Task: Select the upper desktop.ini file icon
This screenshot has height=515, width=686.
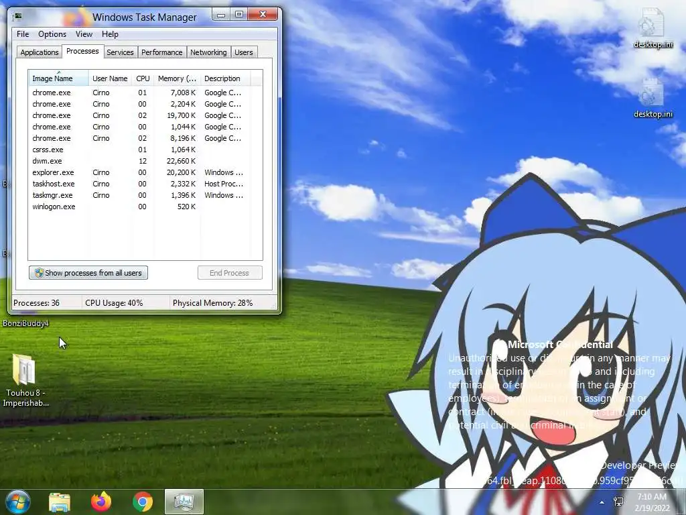Action: [x=651, y=22]
